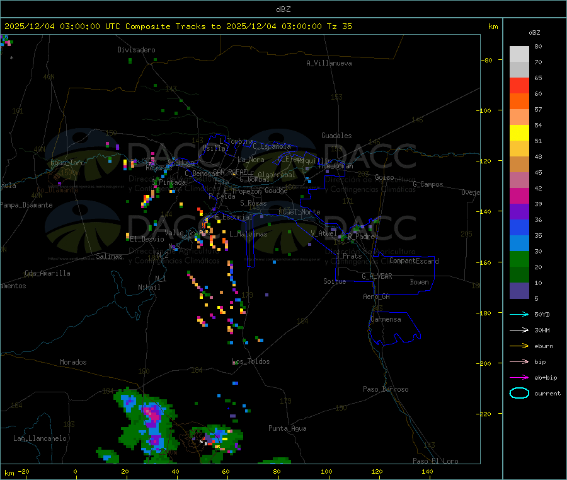This screenshot has width=567, height=480.
Task: Select the magenta 39 dBZ color swatch
Action: (519, 196)
